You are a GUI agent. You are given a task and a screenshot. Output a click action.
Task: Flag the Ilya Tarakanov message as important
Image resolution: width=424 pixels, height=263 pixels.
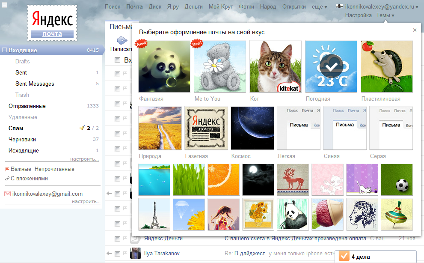pyautogui.click(x=125, y=253)
